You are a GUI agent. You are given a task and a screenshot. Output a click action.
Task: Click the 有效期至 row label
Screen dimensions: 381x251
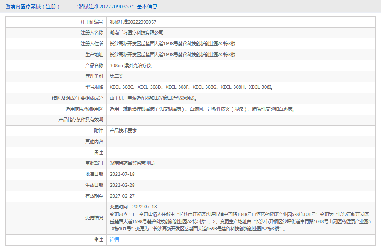94,196
